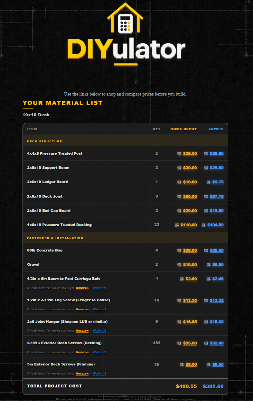This screenshot has height=401, width=253.
Task: Click Lowe's cart icon for 2x8x10 Support Beam
Action: point(206,168)
